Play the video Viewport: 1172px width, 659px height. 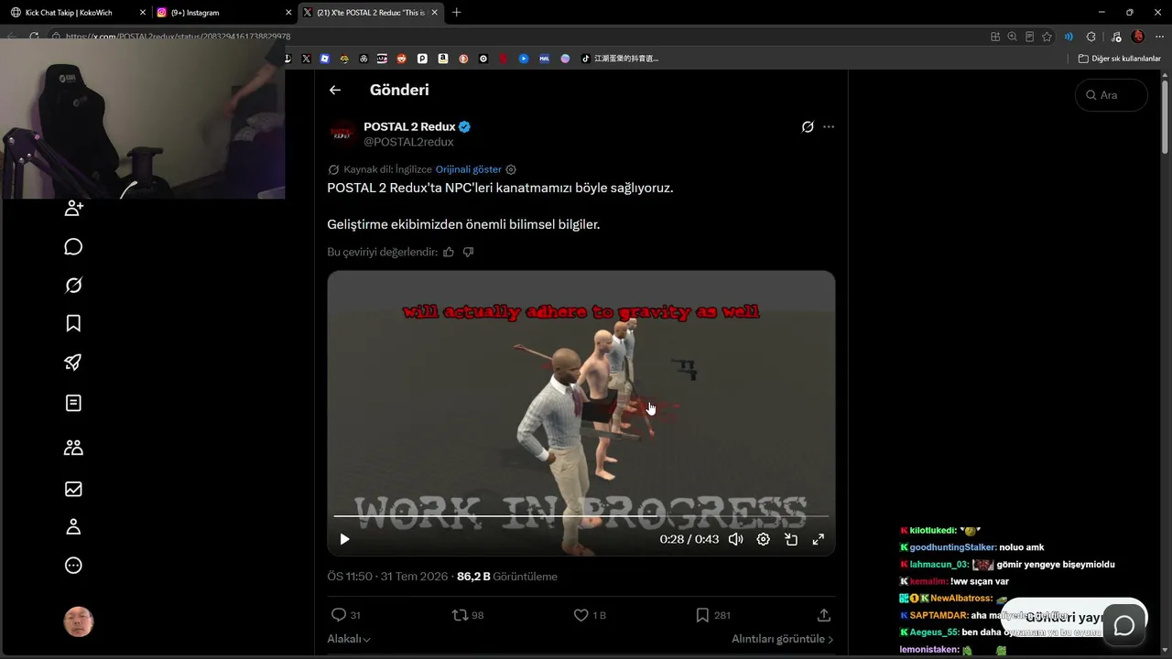coord(345,539)
